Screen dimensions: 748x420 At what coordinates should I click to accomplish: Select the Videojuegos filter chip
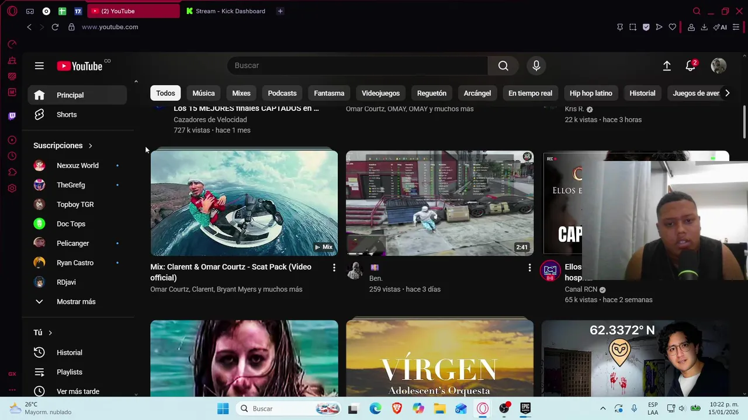(x=380, y=93)
